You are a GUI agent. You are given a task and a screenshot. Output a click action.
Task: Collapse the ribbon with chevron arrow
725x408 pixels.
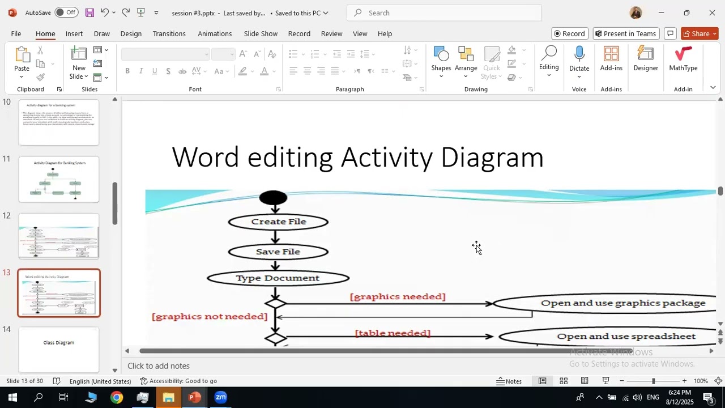tap(713, 87)
